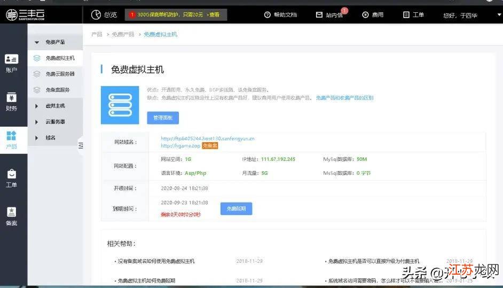Click the 免费产品 breadcrumb
503x288 pixels.
click(123, 34)
